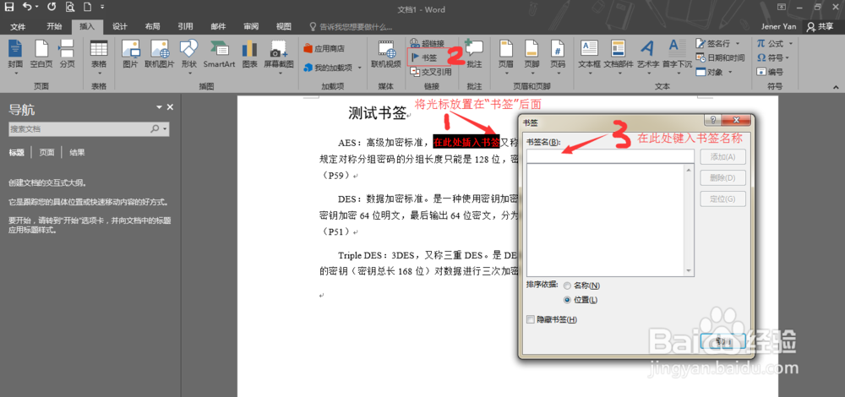This screenshot has width=845, height=397.
Task: Insert online video (联机视频)
Action: pos(386,56)
